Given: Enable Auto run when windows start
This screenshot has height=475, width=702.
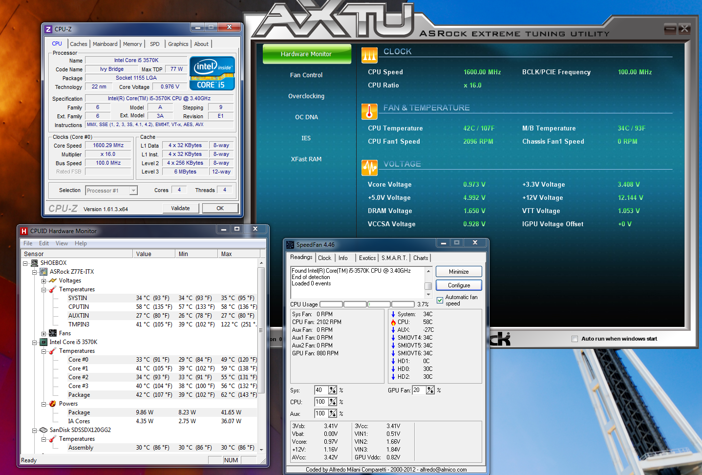Looking at the screenshot, I should tap(574, 339).
